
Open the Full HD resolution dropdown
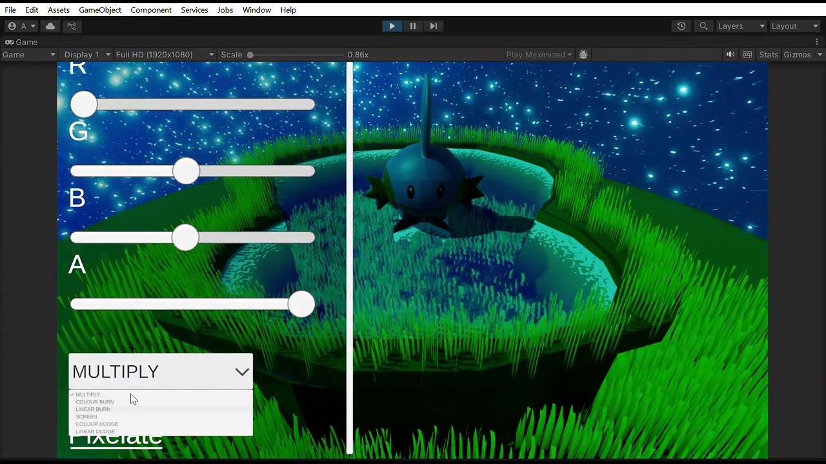(165, 55)
